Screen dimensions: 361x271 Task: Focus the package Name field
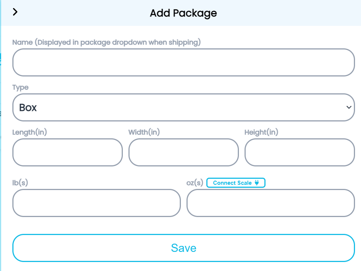183,63
